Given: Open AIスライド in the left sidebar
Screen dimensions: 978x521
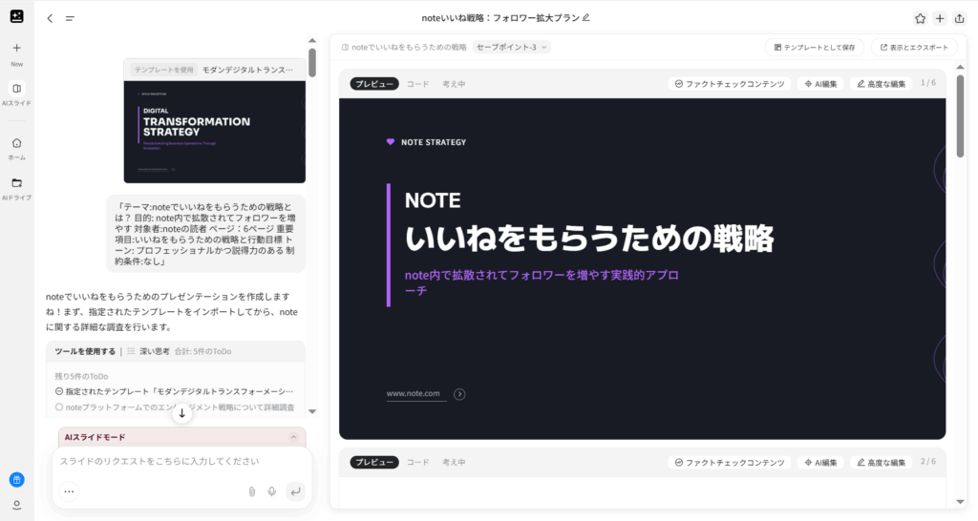Looking at the screenshot, I should [x=16, y=94].
